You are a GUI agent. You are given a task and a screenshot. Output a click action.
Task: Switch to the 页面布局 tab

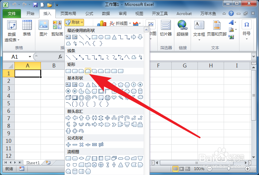tap(68, 13)
